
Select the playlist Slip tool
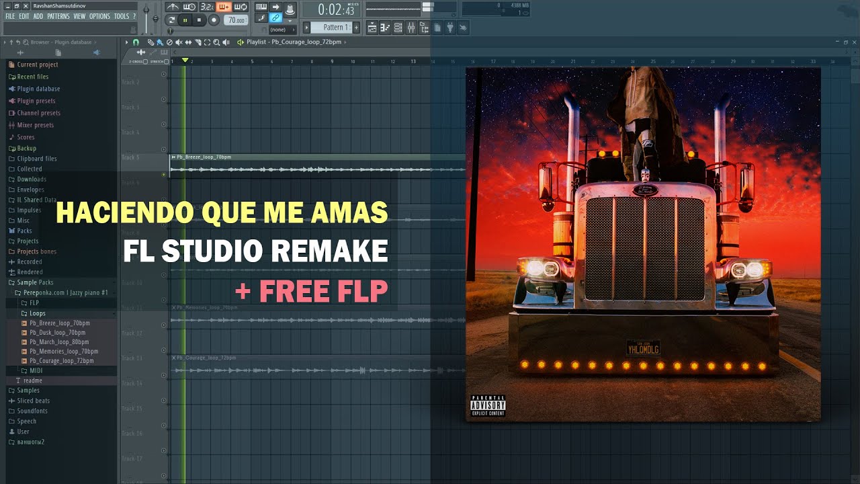[188, 42]
